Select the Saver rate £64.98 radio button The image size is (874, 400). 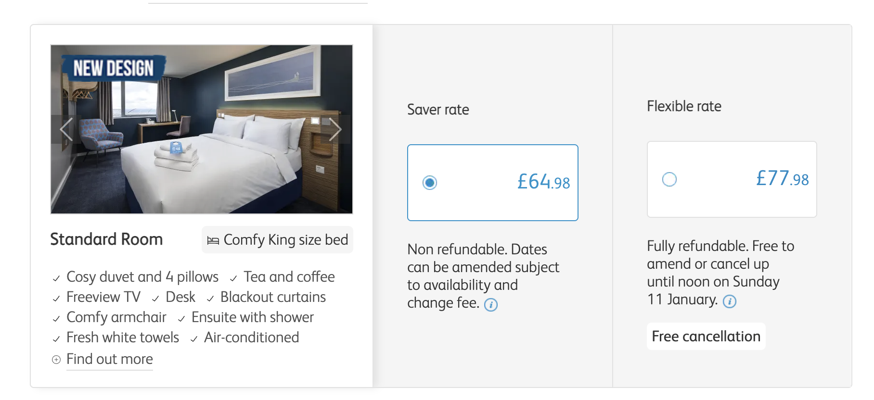coord(430,183)
